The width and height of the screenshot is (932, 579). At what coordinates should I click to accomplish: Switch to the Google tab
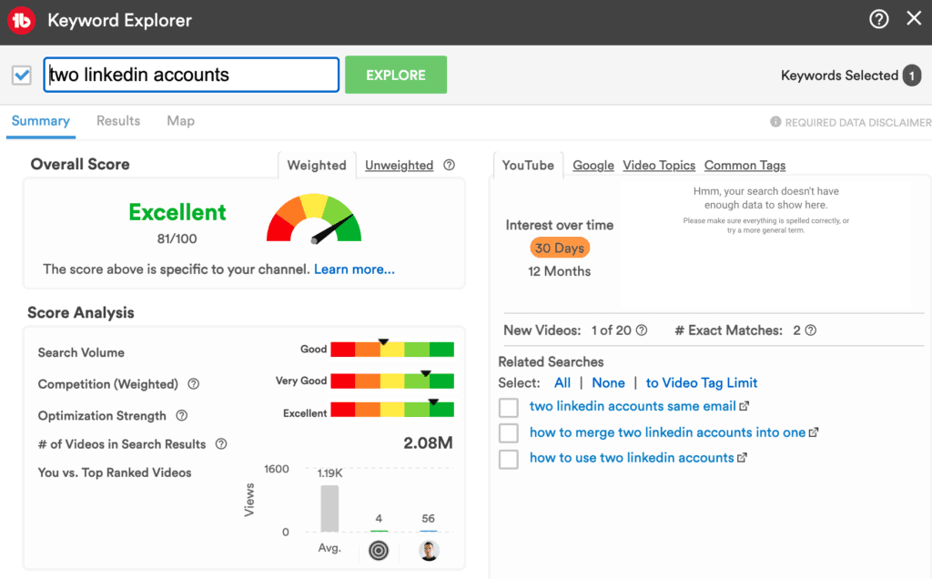pos(593,166)
